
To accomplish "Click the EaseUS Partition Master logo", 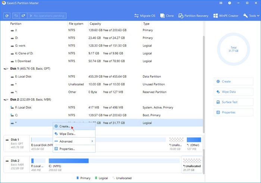I will 4,3.
